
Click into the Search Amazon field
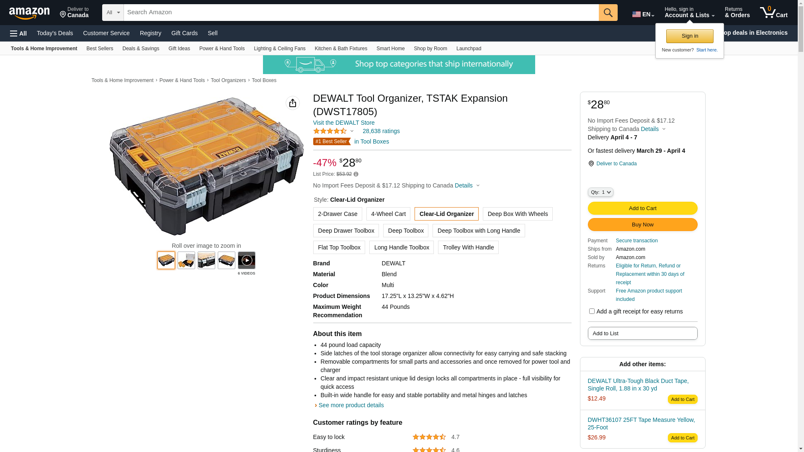click(x=361, y=13)
